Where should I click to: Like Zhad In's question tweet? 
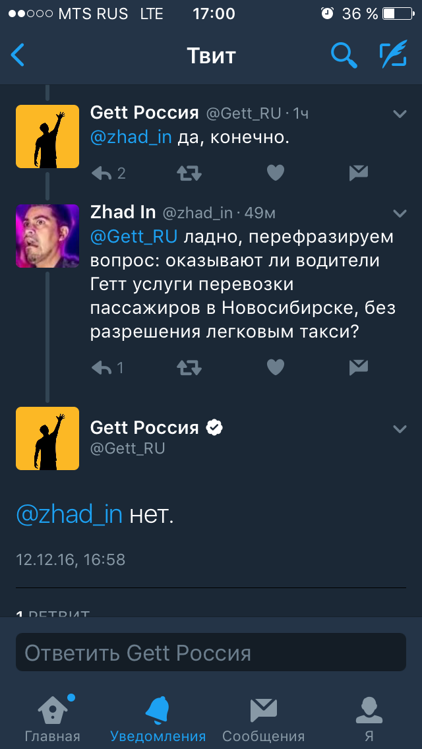(x=275, y=367)
